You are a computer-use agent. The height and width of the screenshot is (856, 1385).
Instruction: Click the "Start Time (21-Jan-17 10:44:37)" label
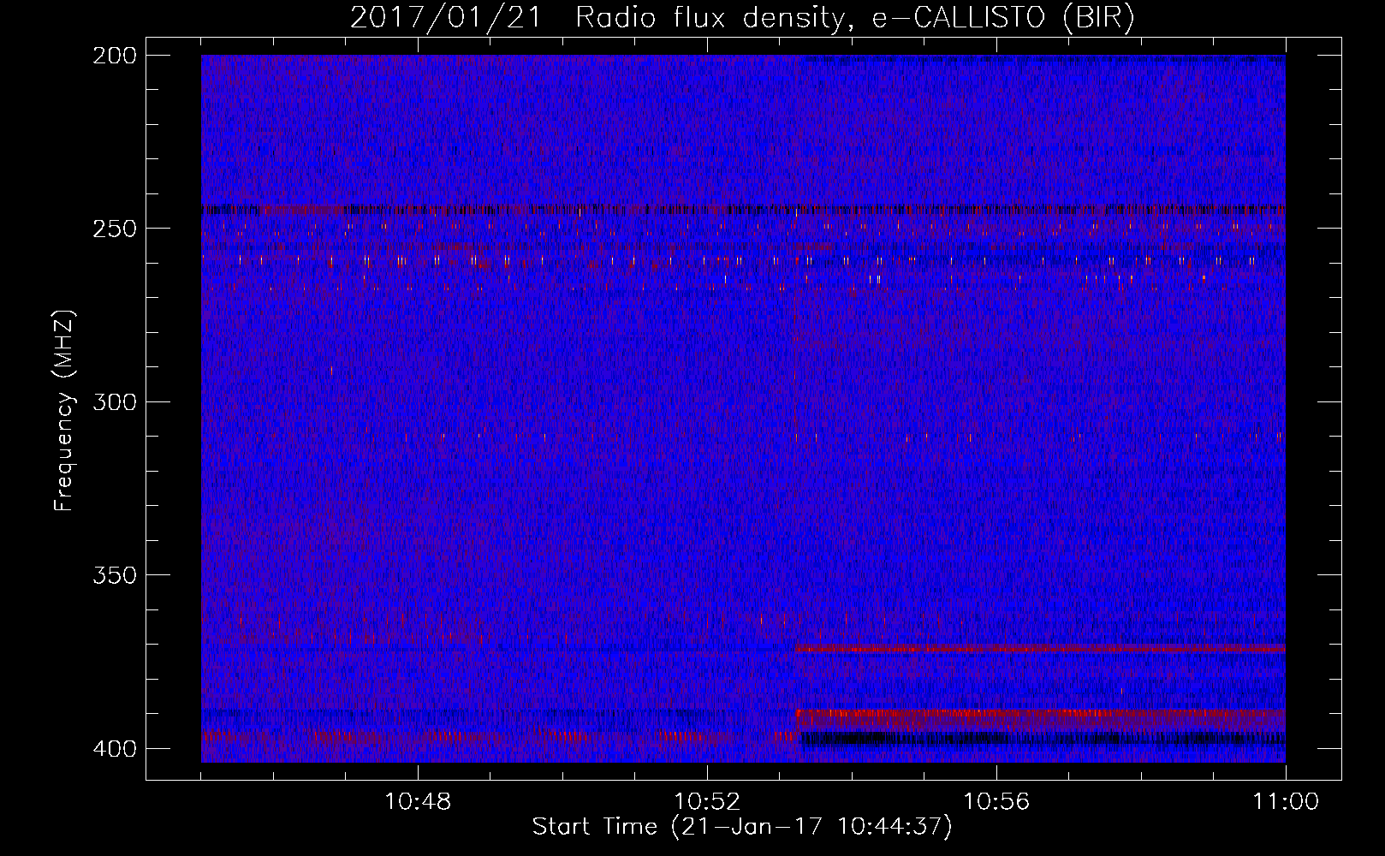(742, 827)
